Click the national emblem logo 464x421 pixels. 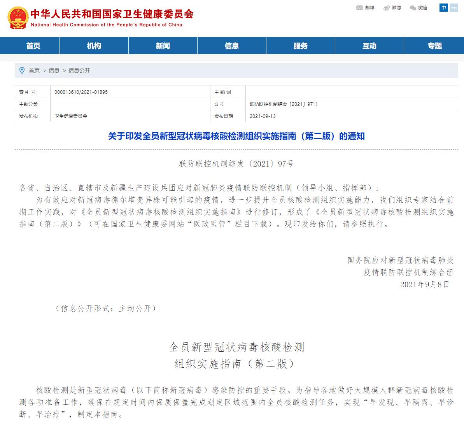(x=18, y=18)
